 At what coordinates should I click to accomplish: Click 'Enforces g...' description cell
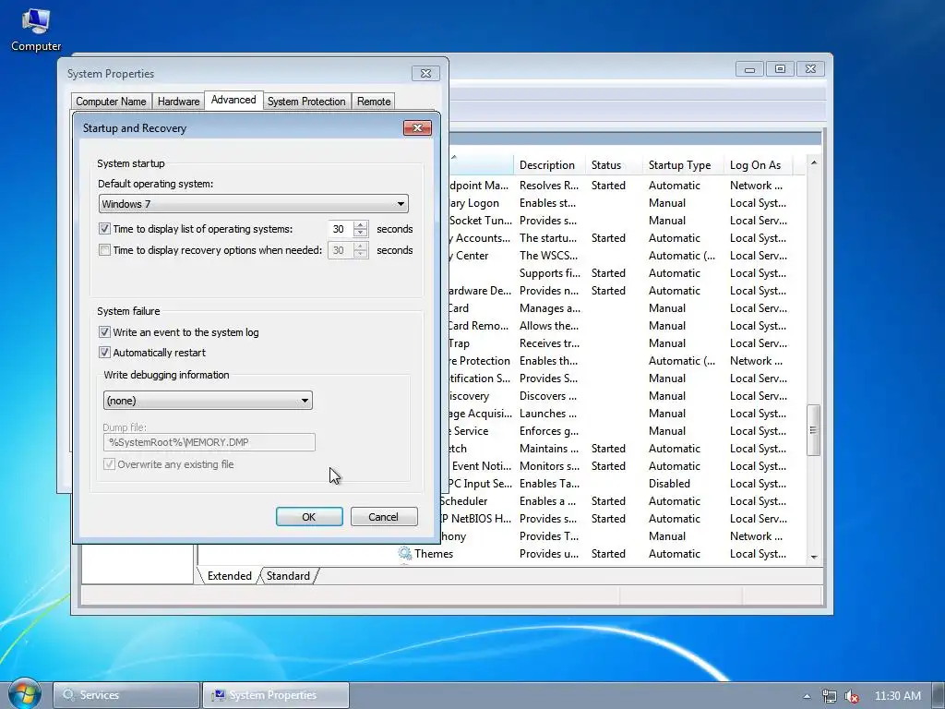(x=549, y=431)
